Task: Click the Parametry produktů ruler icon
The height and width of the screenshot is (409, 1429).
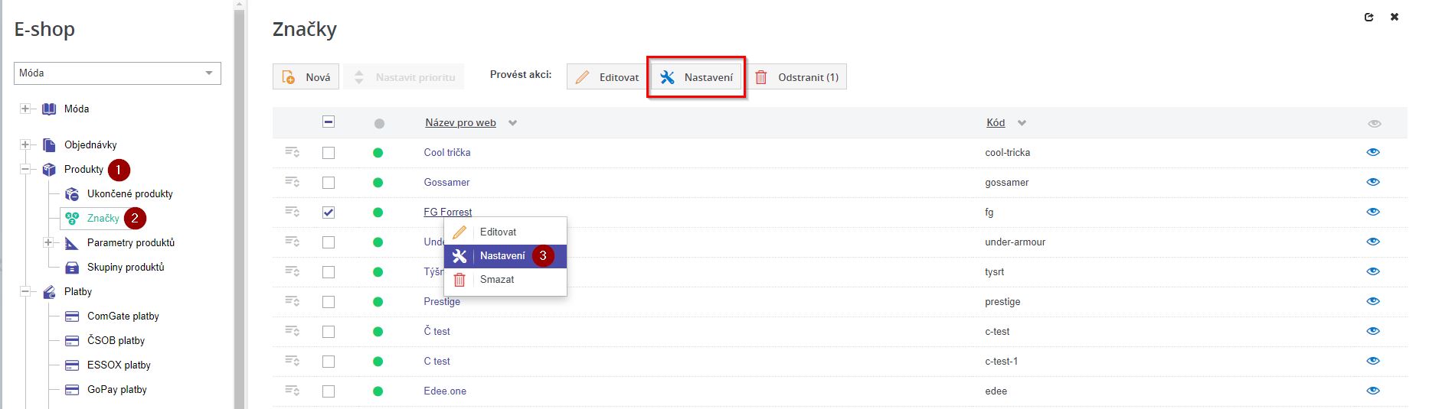Action: pos(72,243)
